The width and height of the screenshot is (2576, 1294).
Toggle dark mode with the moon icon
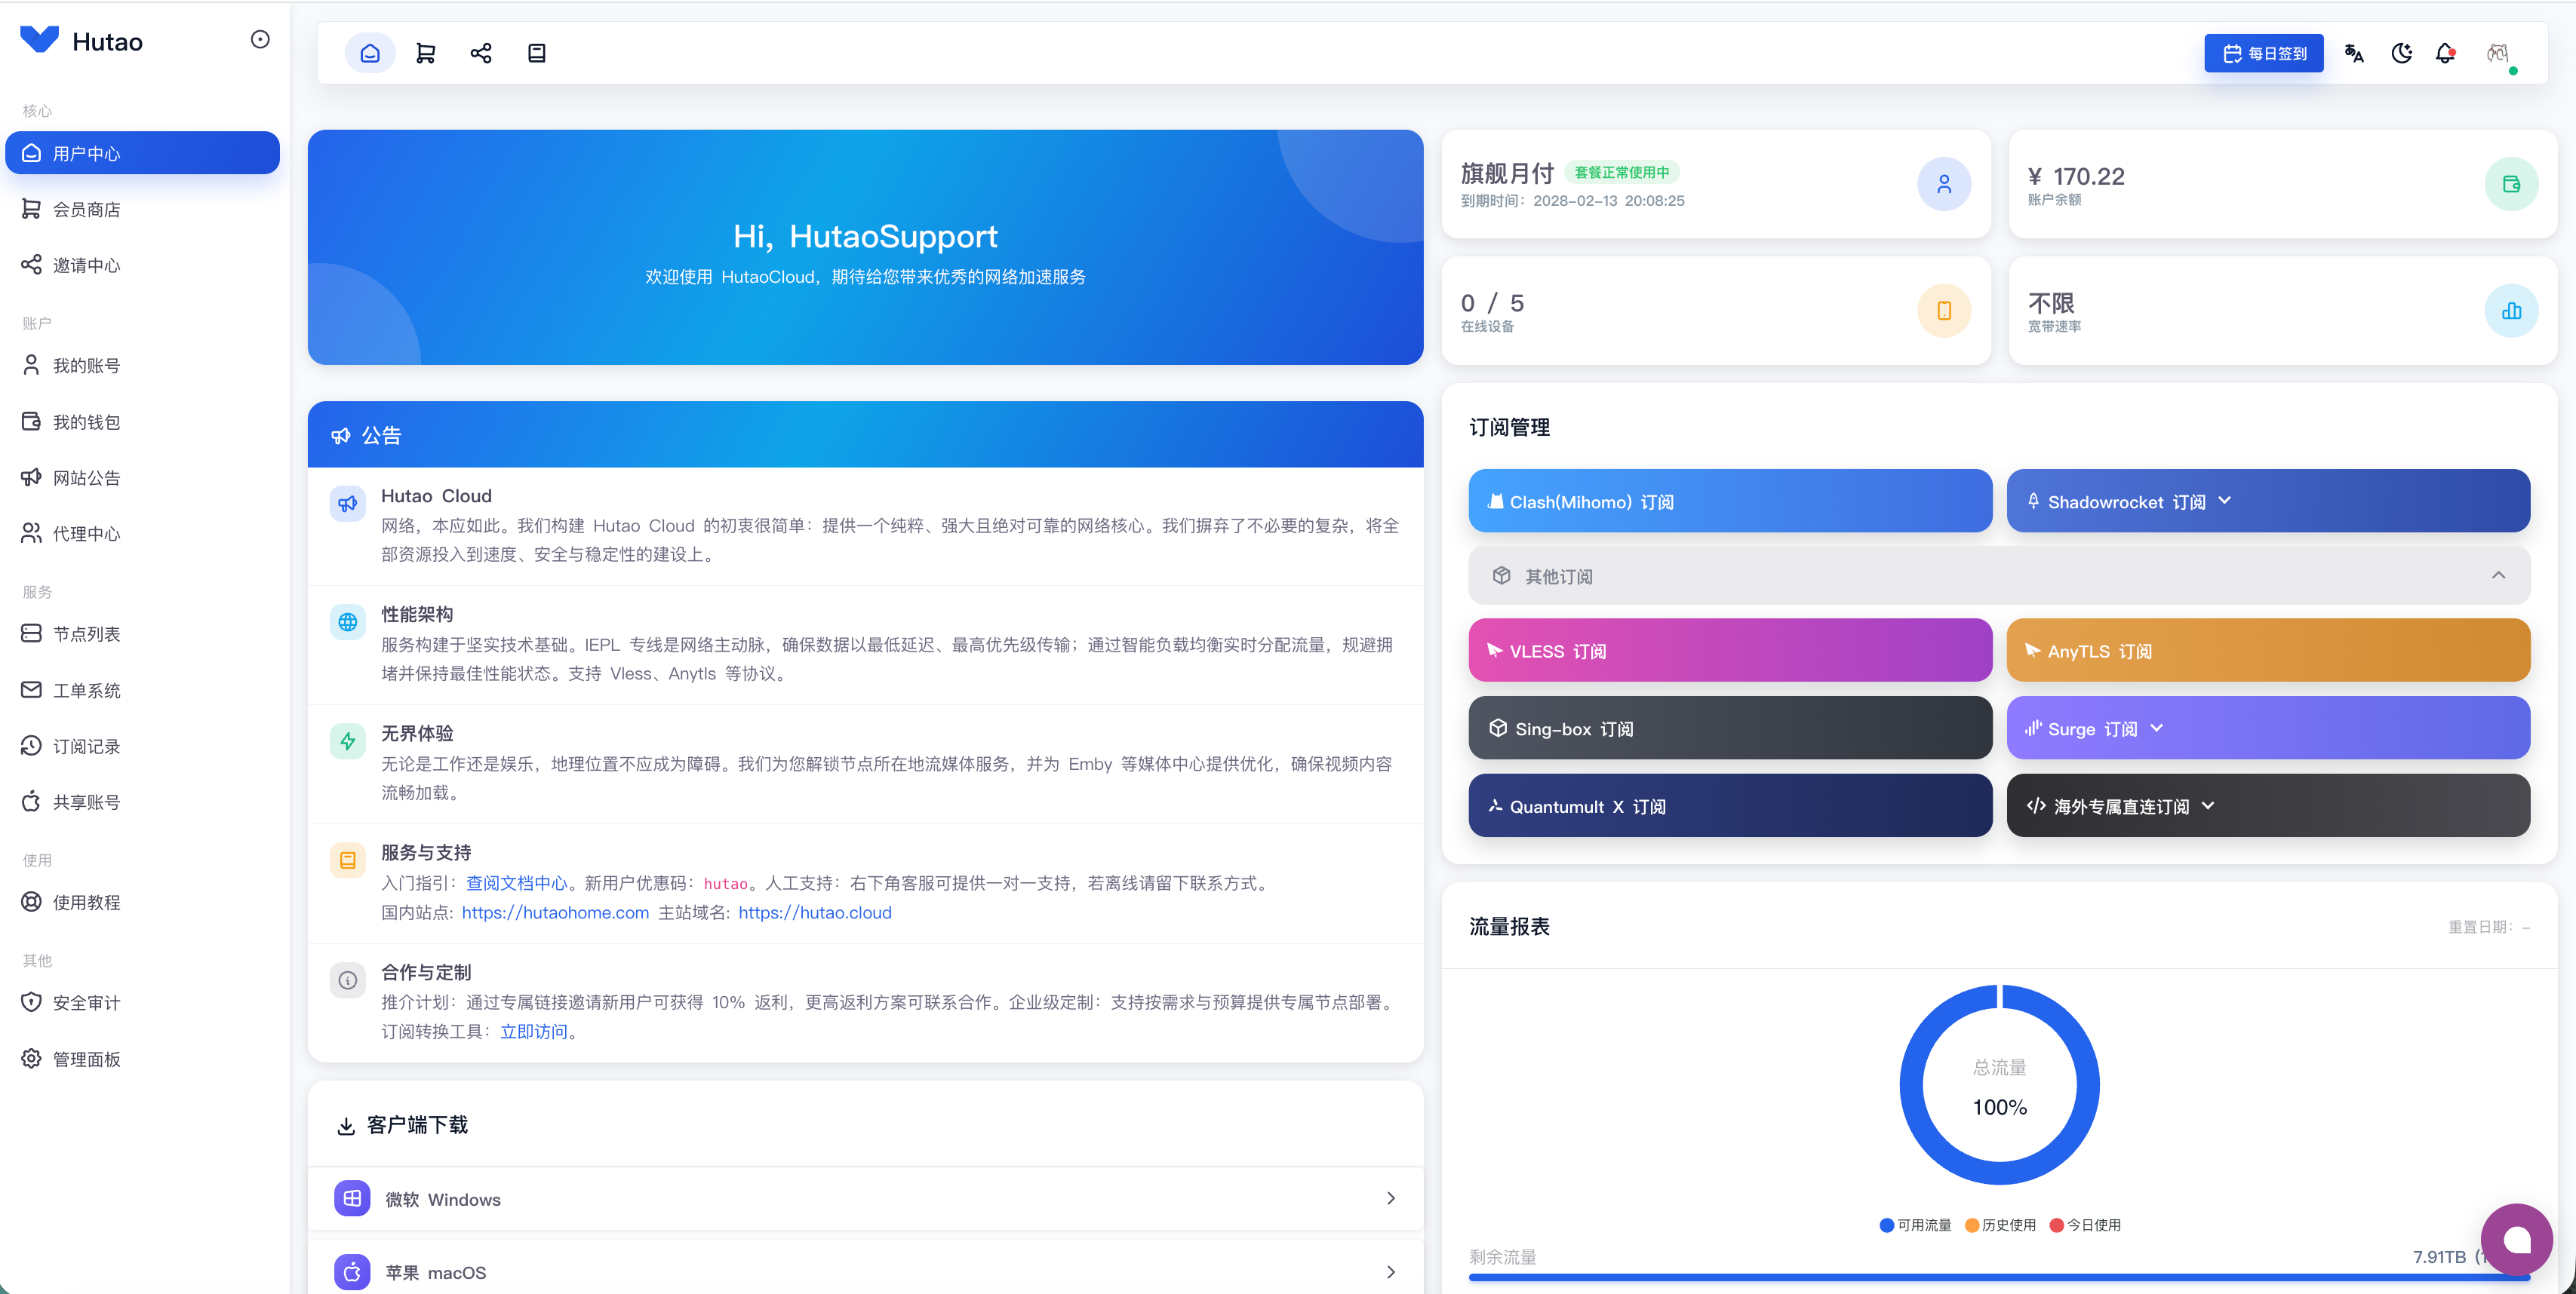coord(2402,53)
